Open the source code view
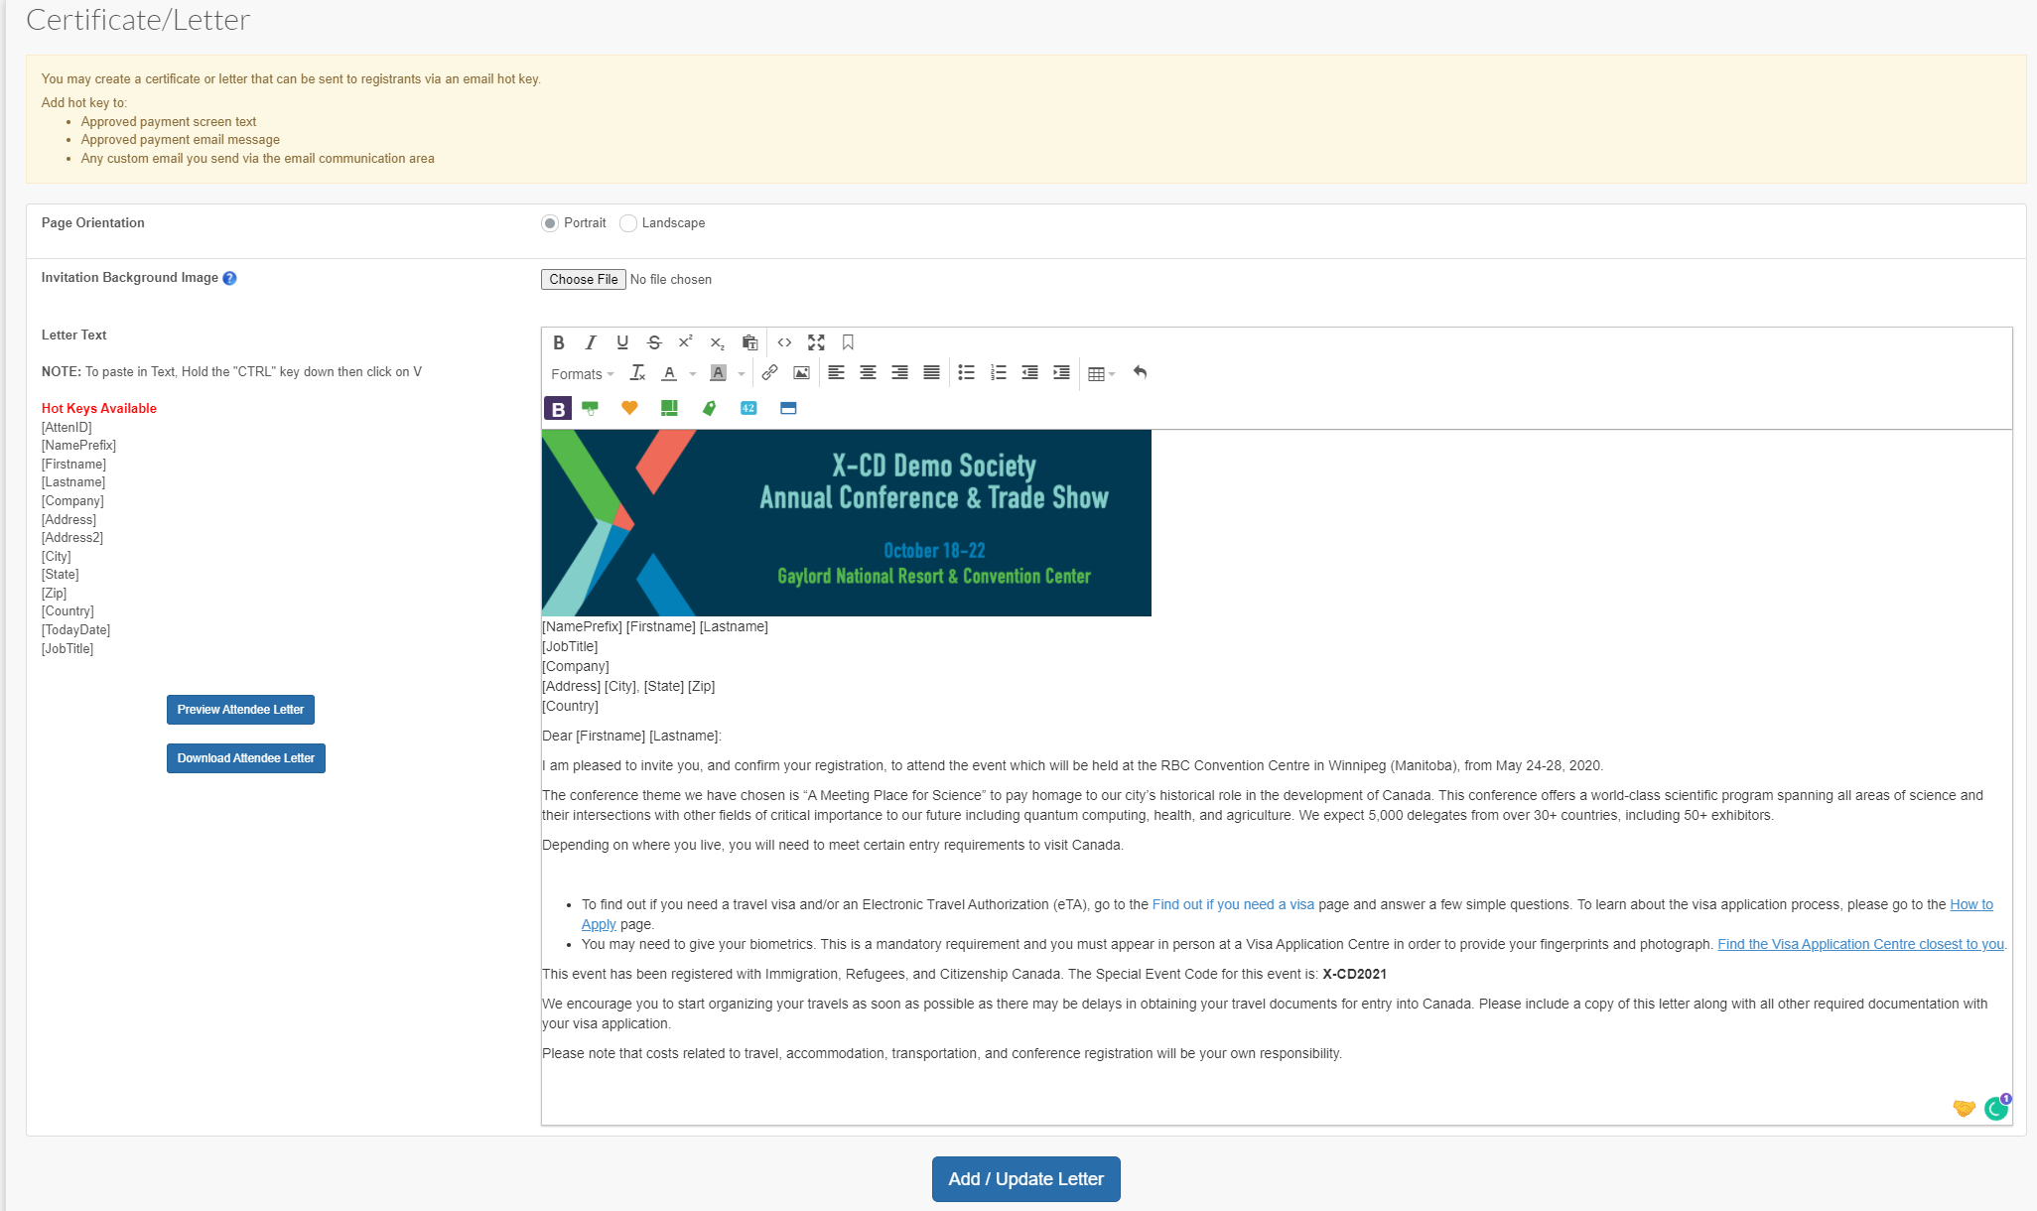 point(784,342)
